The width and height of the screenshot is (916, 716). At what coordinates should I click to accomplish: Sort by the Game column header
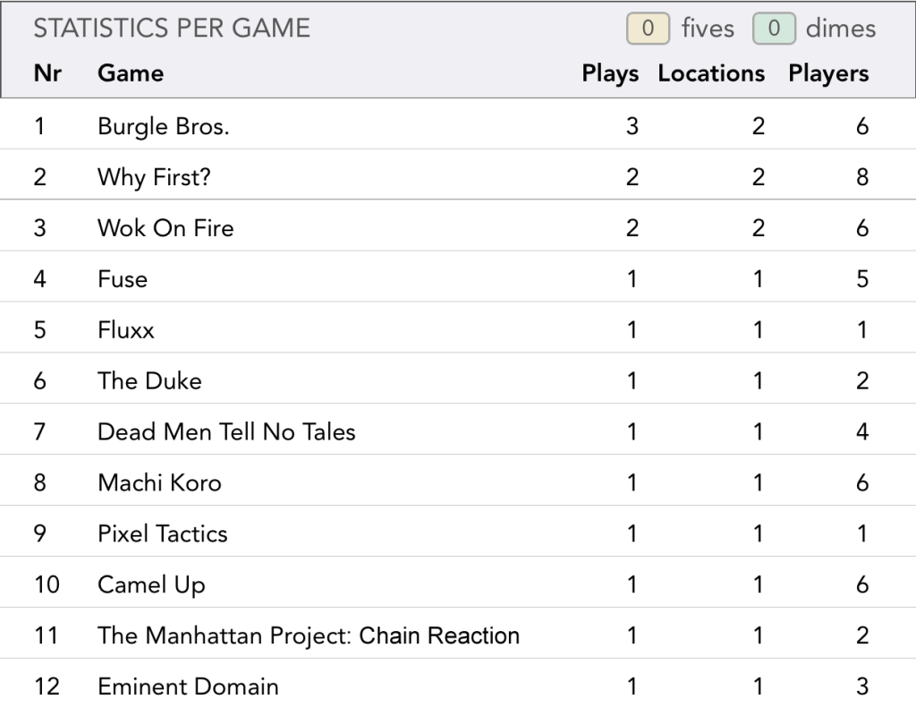click(x=131, y=73)
